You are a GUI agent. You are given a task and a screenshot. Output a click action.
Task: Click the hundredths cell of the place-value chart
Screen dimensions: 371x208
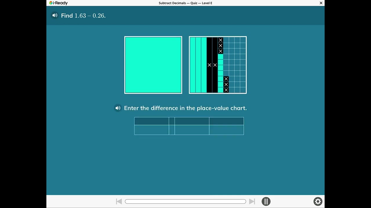click(x=226, y=130)
